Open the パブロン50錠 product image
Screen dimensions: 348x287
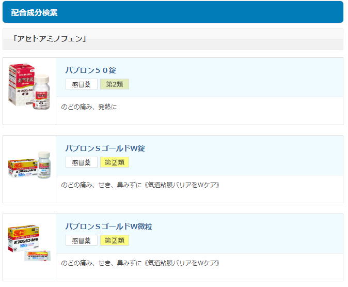click(x=29, y=87)
